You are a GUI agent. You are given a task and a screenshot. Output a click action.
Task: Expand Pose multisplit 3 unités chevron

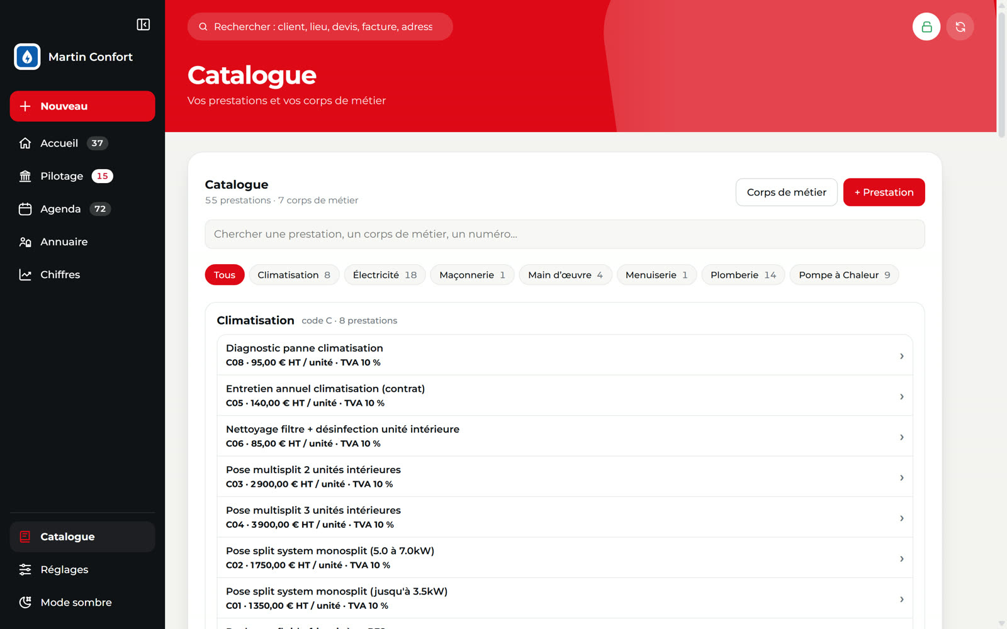click(902, 518)
